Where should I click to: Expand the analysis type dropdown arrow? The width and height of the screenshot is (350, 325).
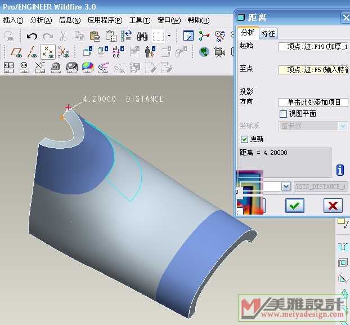coord(286,186)
